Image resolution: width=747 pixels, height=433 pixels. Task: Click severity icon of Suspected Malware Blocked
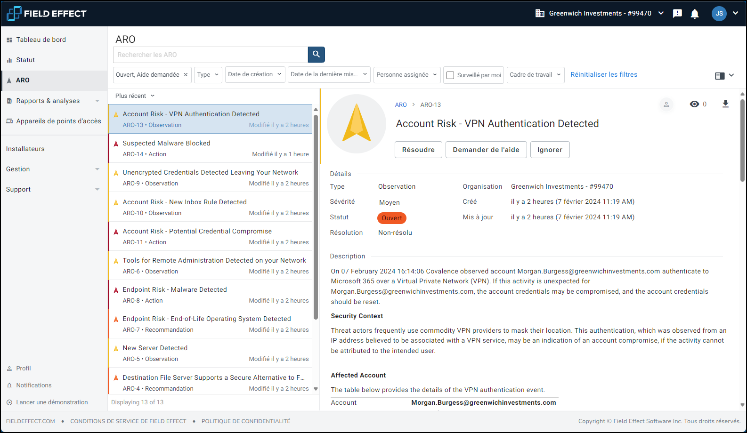click(x=116, y=144)
